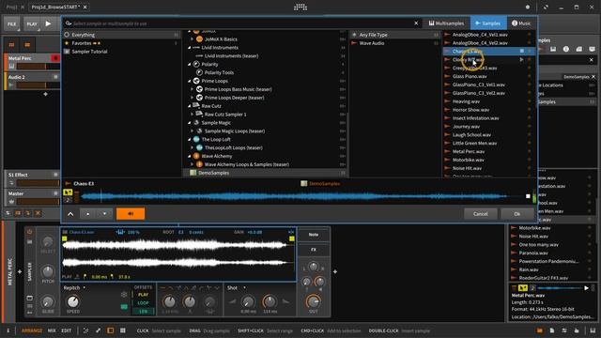Screen dimensions: 601x338
Task: Collapse the Prime Loops group
Action: point(190,81)
